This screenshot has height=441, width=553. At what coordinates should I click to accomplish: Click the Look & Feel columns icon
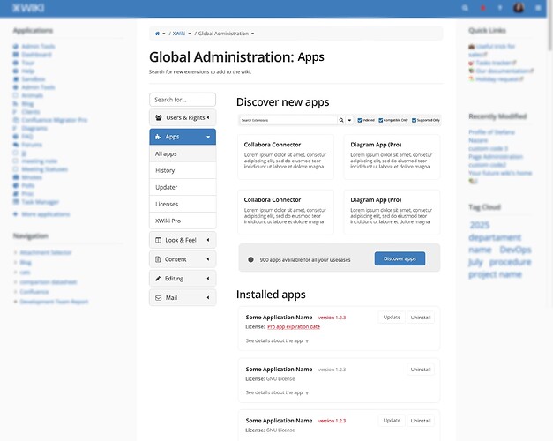tap(159, 240)
